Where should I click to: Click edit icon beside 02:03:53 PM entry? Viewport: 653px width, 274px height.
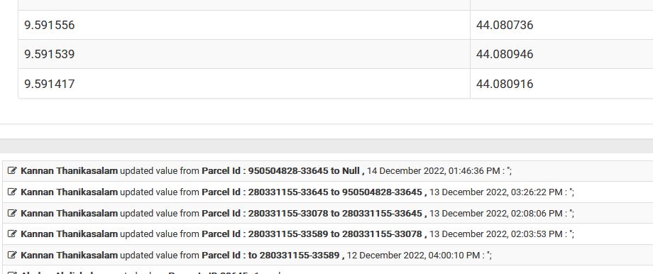coord(13,234)
